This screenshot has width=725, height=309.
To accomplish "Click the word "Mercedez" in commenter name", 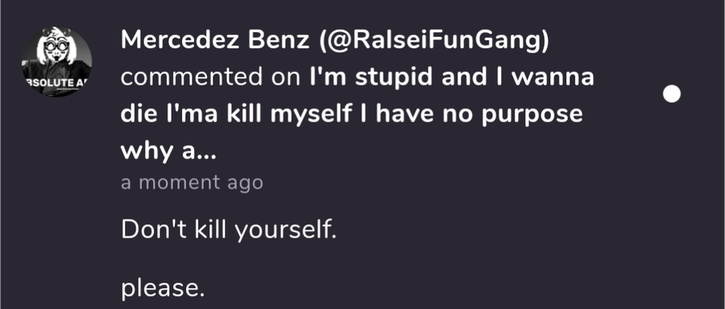I will [x=180, y=40].
